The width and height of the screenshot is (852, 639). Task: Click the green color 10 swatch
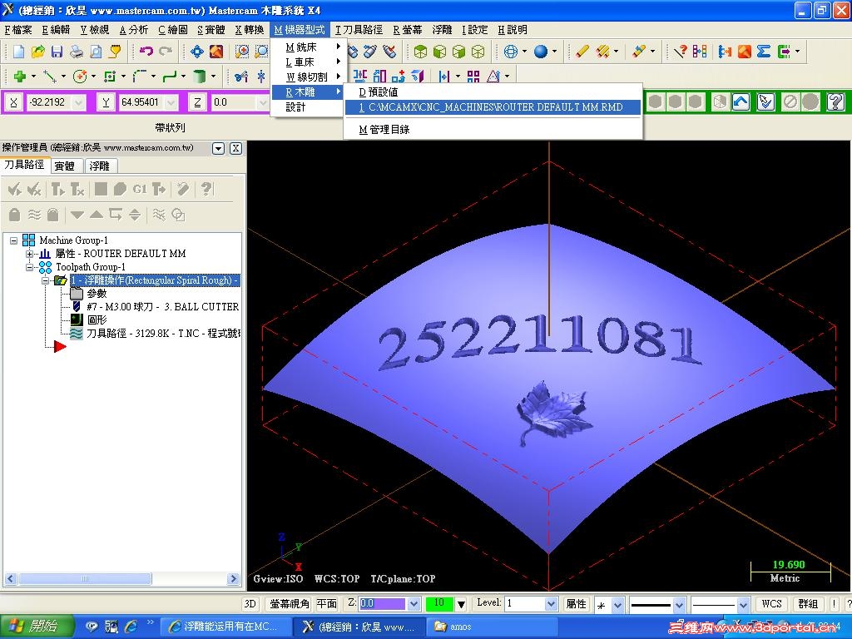point(439,604)
